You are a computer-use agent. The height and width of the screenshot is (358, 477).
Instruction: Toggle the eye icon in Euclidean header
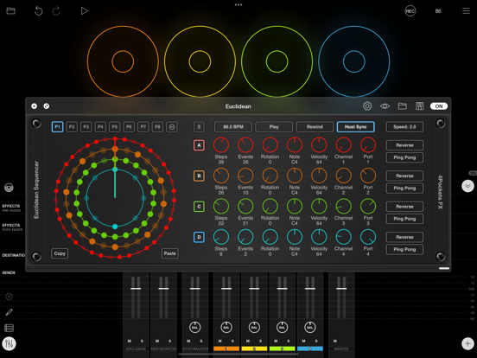point(385,106)
